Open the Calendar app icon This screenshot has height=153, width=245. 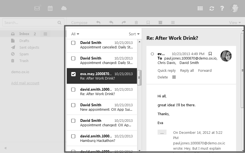pyautogui.click(x=50, y=8)
